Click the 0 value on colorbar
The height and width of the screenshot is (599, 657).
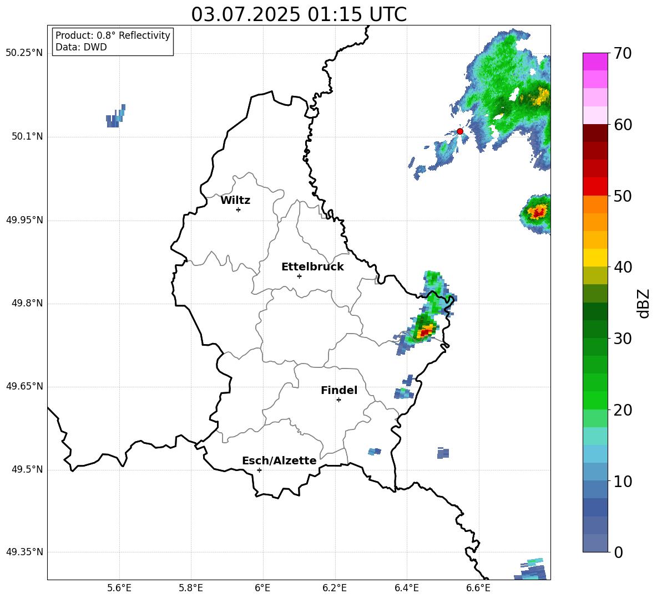(x=618, y=552)
